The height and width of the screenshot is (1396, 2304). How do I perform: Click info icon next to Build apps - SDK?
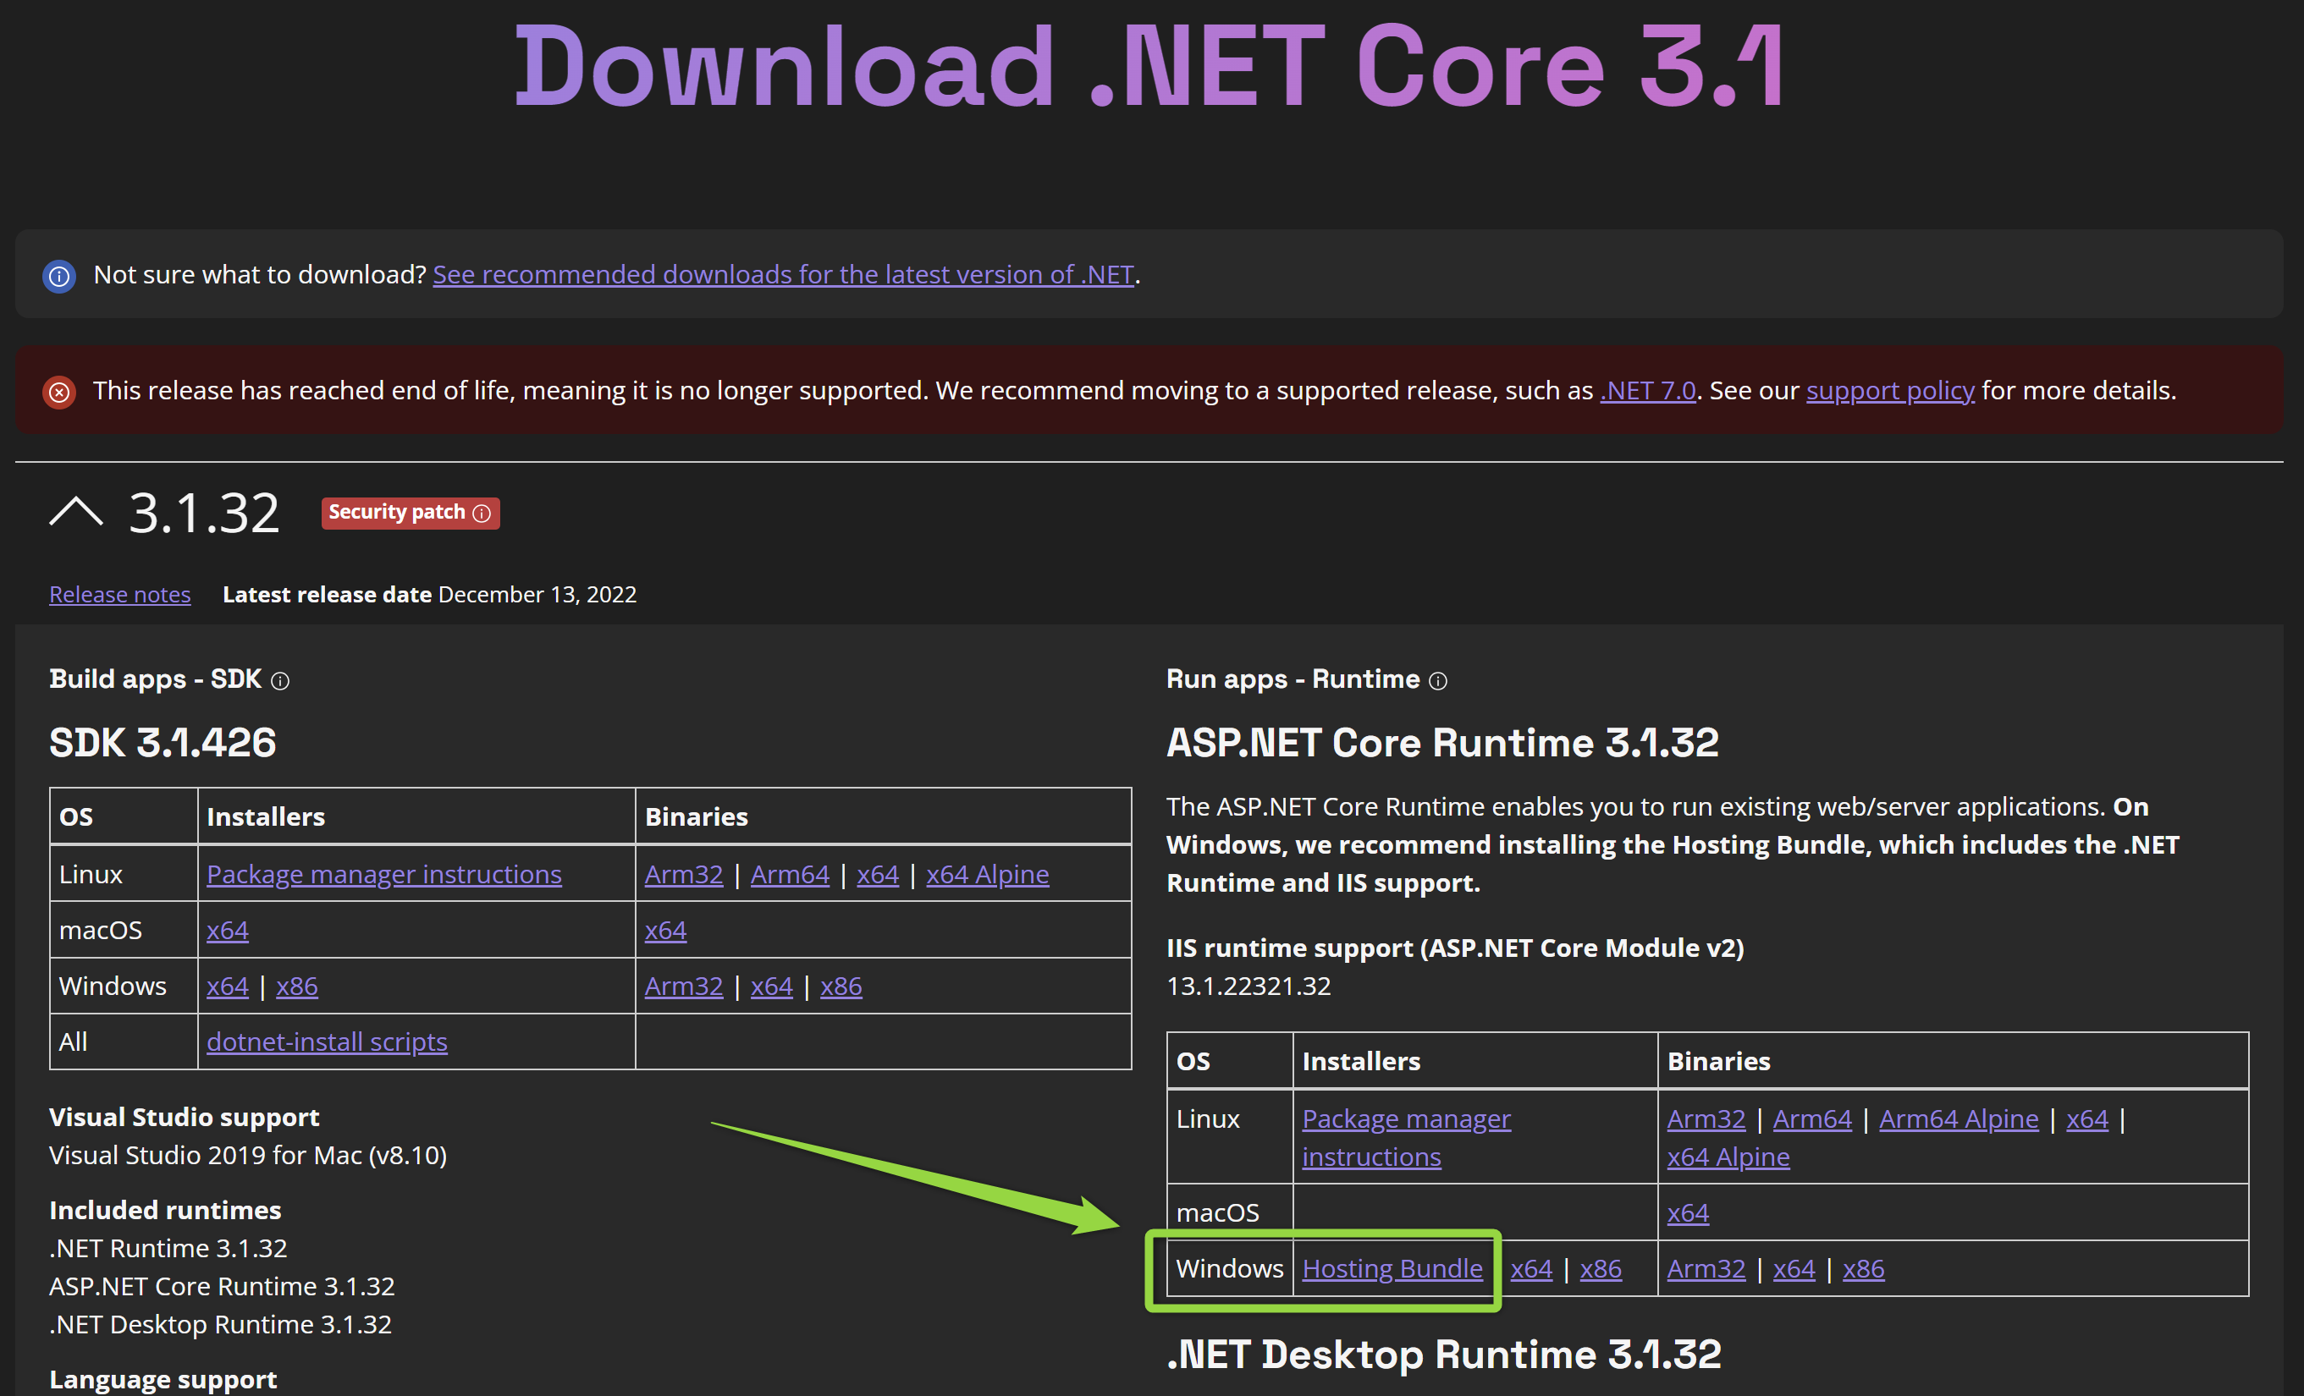[x=279, y=681]
